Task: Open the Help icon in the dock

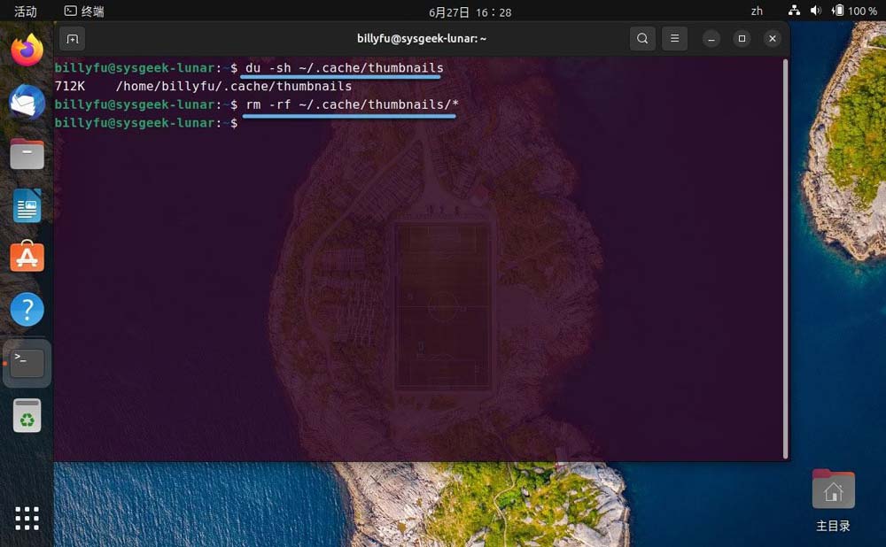Action: pos(27,309)
